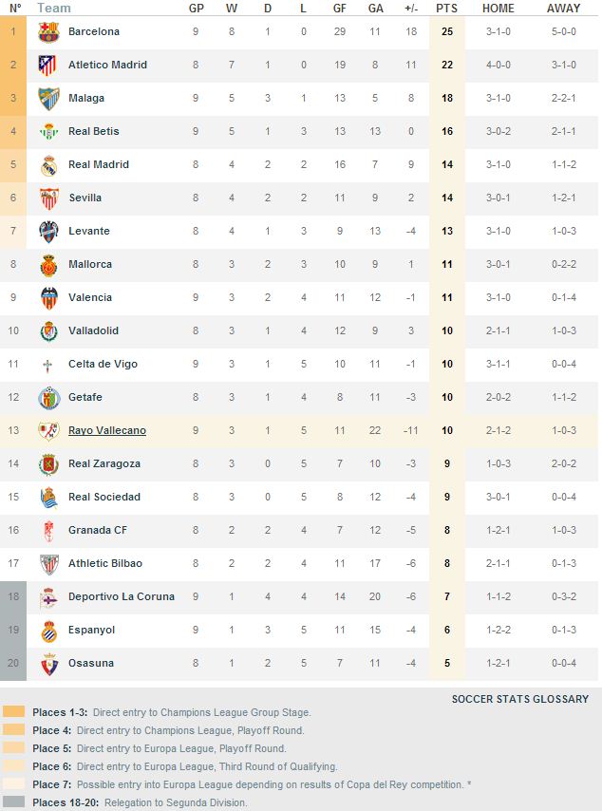Click the Places 1-3 orange legend swatch
This screenshot has width=602, height=811.
click(x=14, y=711)
